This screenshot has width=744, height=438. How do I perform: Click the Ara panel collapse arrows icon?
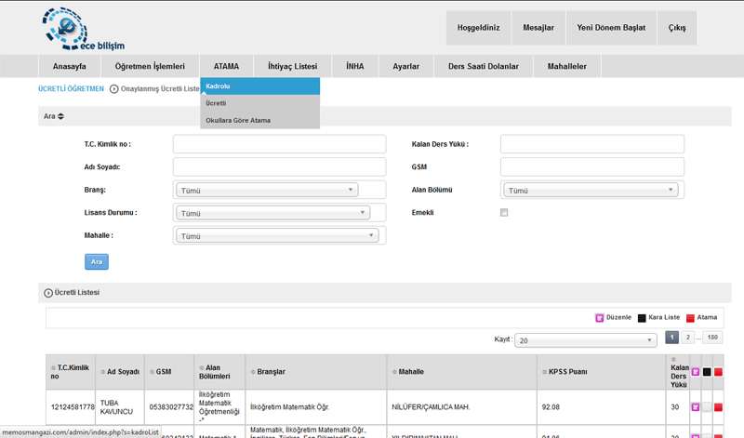(60, 116)
